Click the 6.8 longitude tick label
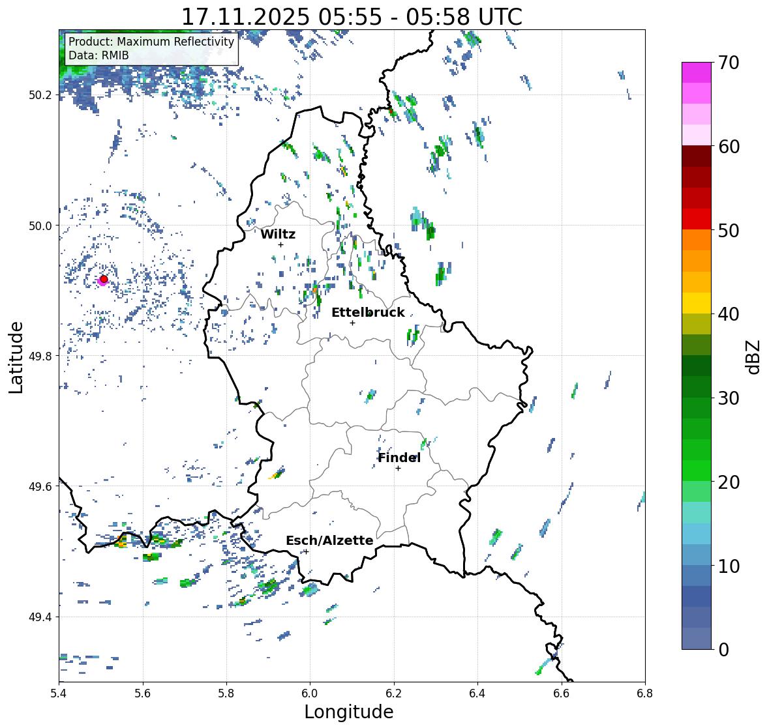This screenshot has height=728, width=769. pyautogui.click(x=645, y=693)
